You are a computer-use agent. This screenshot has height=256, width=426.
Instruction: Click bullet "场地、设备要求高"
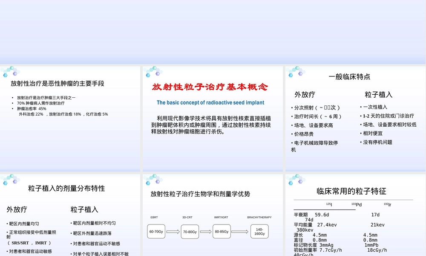tap(312, 125)
